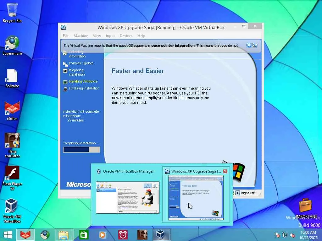Click the Action Center flag tray icon

[277, 235]
